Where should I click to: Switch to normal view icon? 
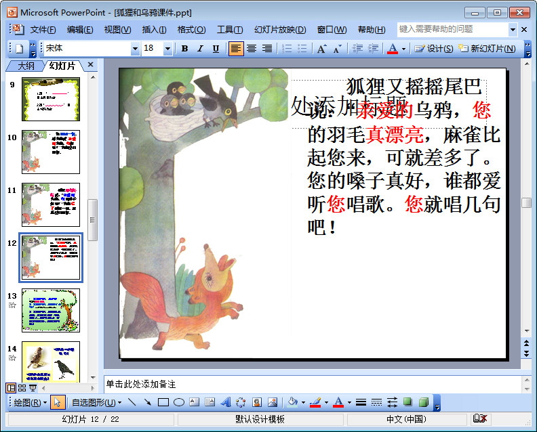[12, 388]
